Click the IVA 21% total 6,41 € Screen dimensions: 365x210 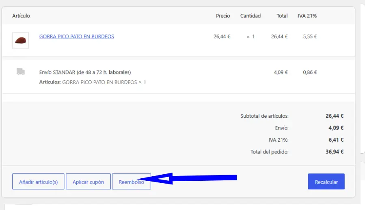click(336, 140)
